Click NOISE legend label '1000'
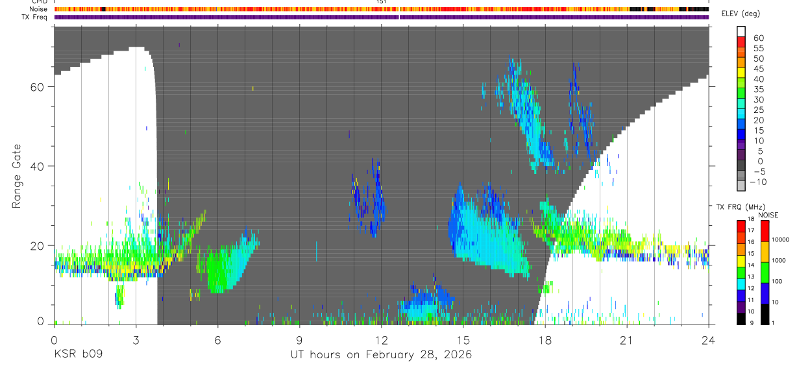797x368 pixels. [779, 262]
